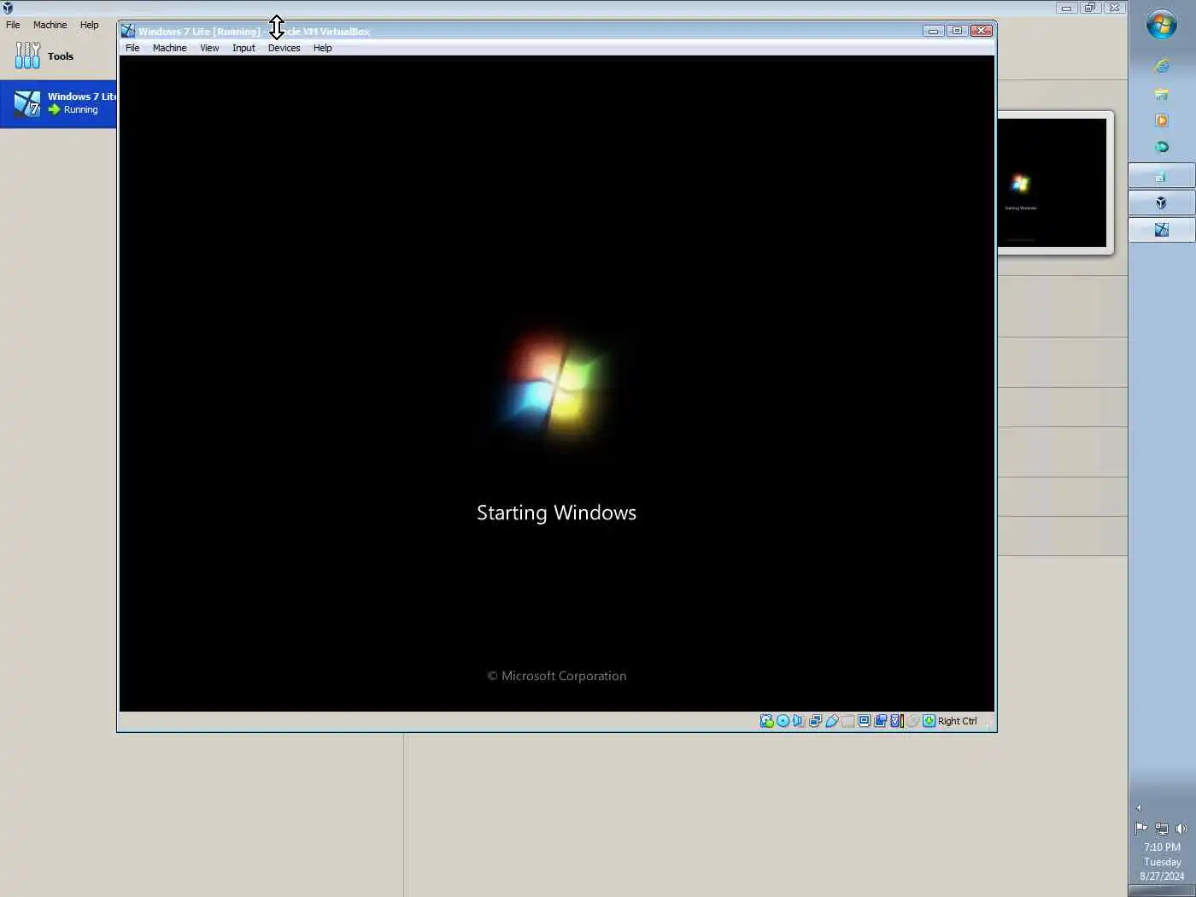Image resolution: width=1196 pixels, height=897 pixels.
Task: Maximize the Windows 7 Lite VM window
Action: click(x=957, y=31)
